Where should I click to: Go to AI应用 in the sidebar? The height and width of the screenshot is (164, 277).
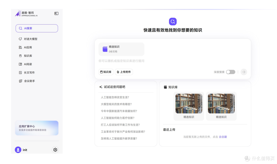click(x=28, y=47)
